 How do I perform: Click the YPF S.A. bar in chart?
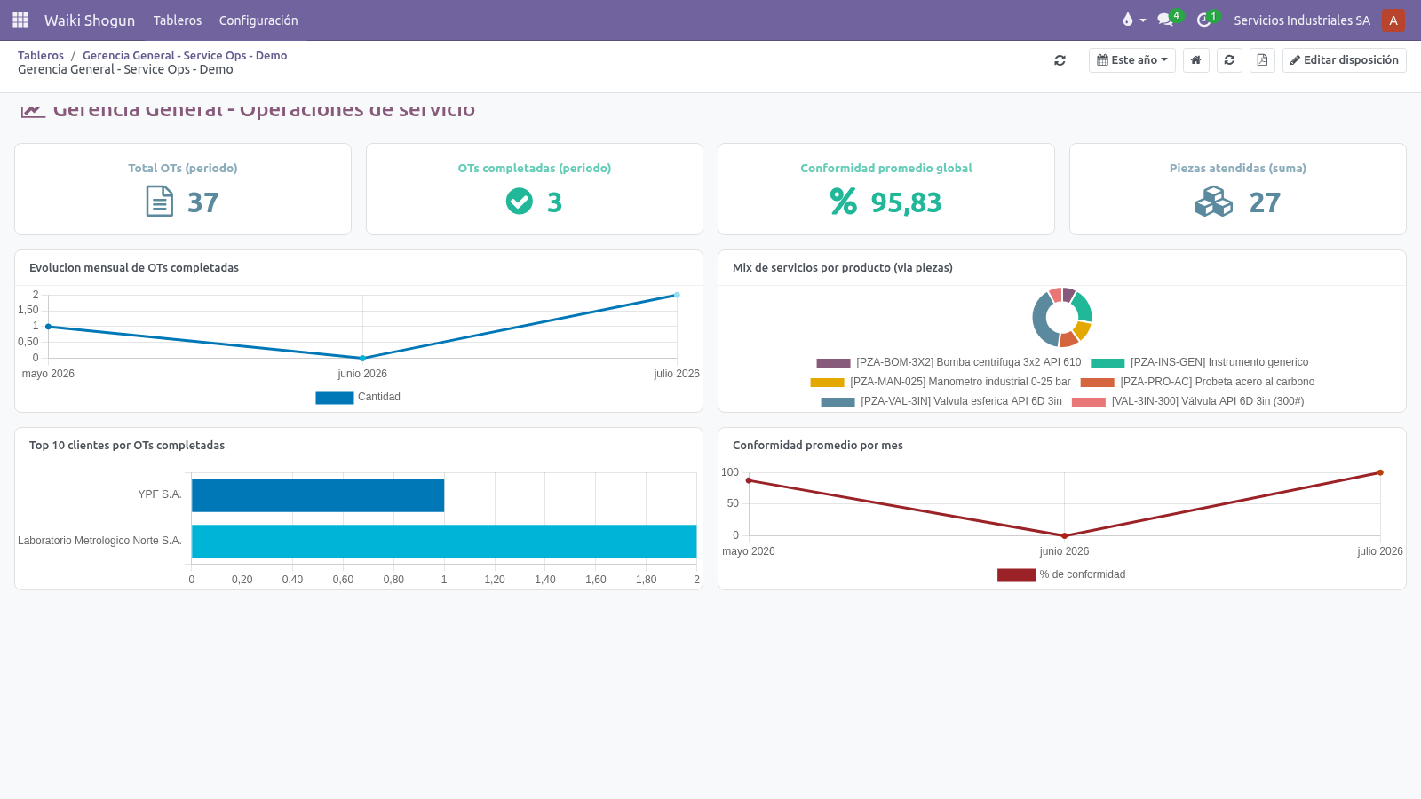coord(318,495)
